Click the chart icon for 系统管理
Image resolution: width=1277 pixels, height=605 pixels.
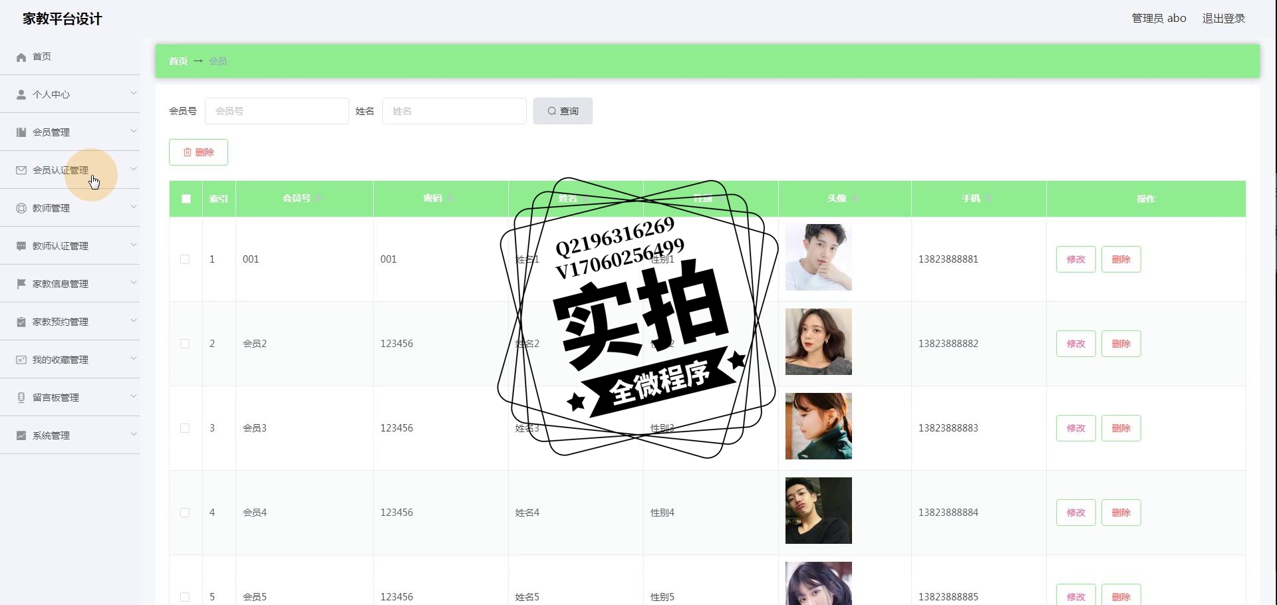pyautogui.click(x=21, y=436)
